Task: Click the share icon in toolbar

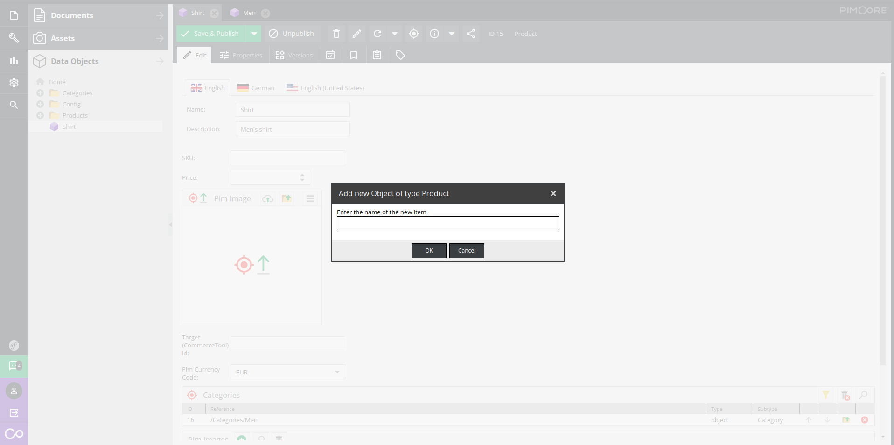Action: (x=471, y=34)
